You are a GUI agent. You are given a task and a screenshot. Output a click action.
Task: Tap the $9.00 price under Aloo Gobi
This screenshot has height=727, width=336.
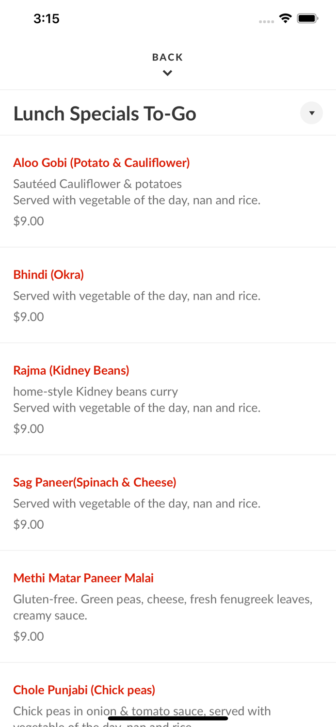(29, 221)
